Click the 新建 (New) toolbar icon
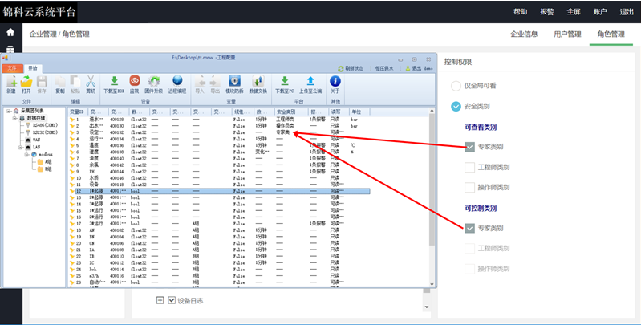The width and height of the screenshot is (641, 325). click(11, 81)
